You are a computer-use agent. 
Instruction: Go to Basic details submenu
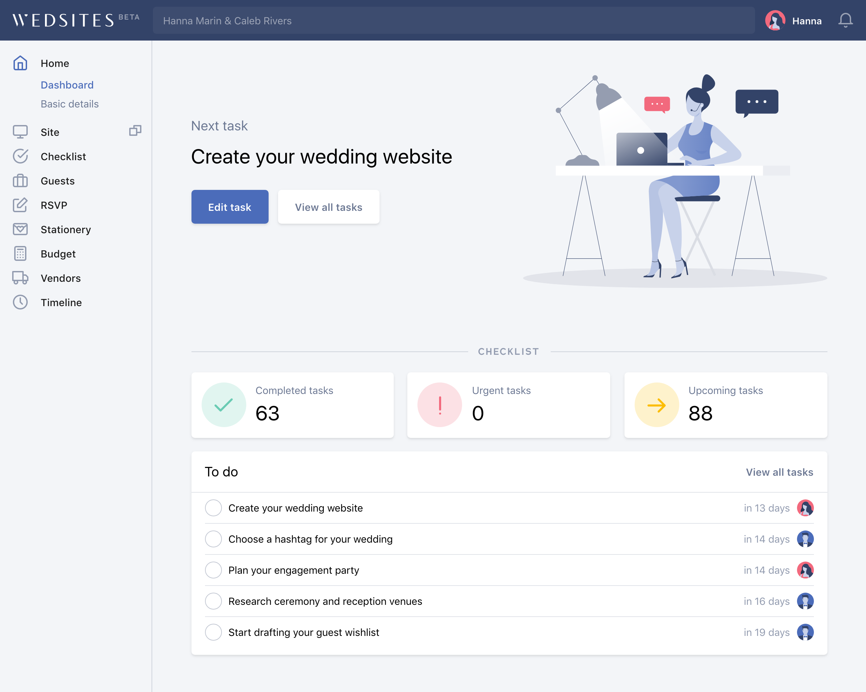point(69,104)
